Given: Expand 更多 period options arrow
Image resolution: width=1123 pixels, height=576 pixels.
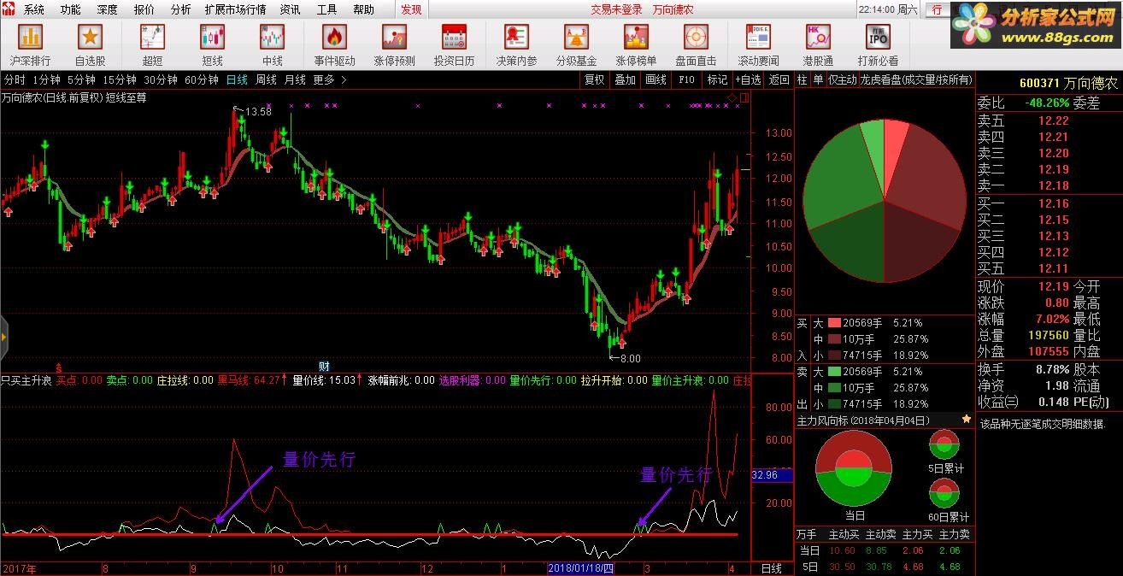Looking at the screenshot, I should (x=344, y=79).
